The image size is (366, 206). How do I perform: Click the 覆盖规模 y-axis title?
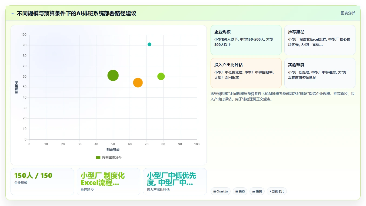coord(16,87)
